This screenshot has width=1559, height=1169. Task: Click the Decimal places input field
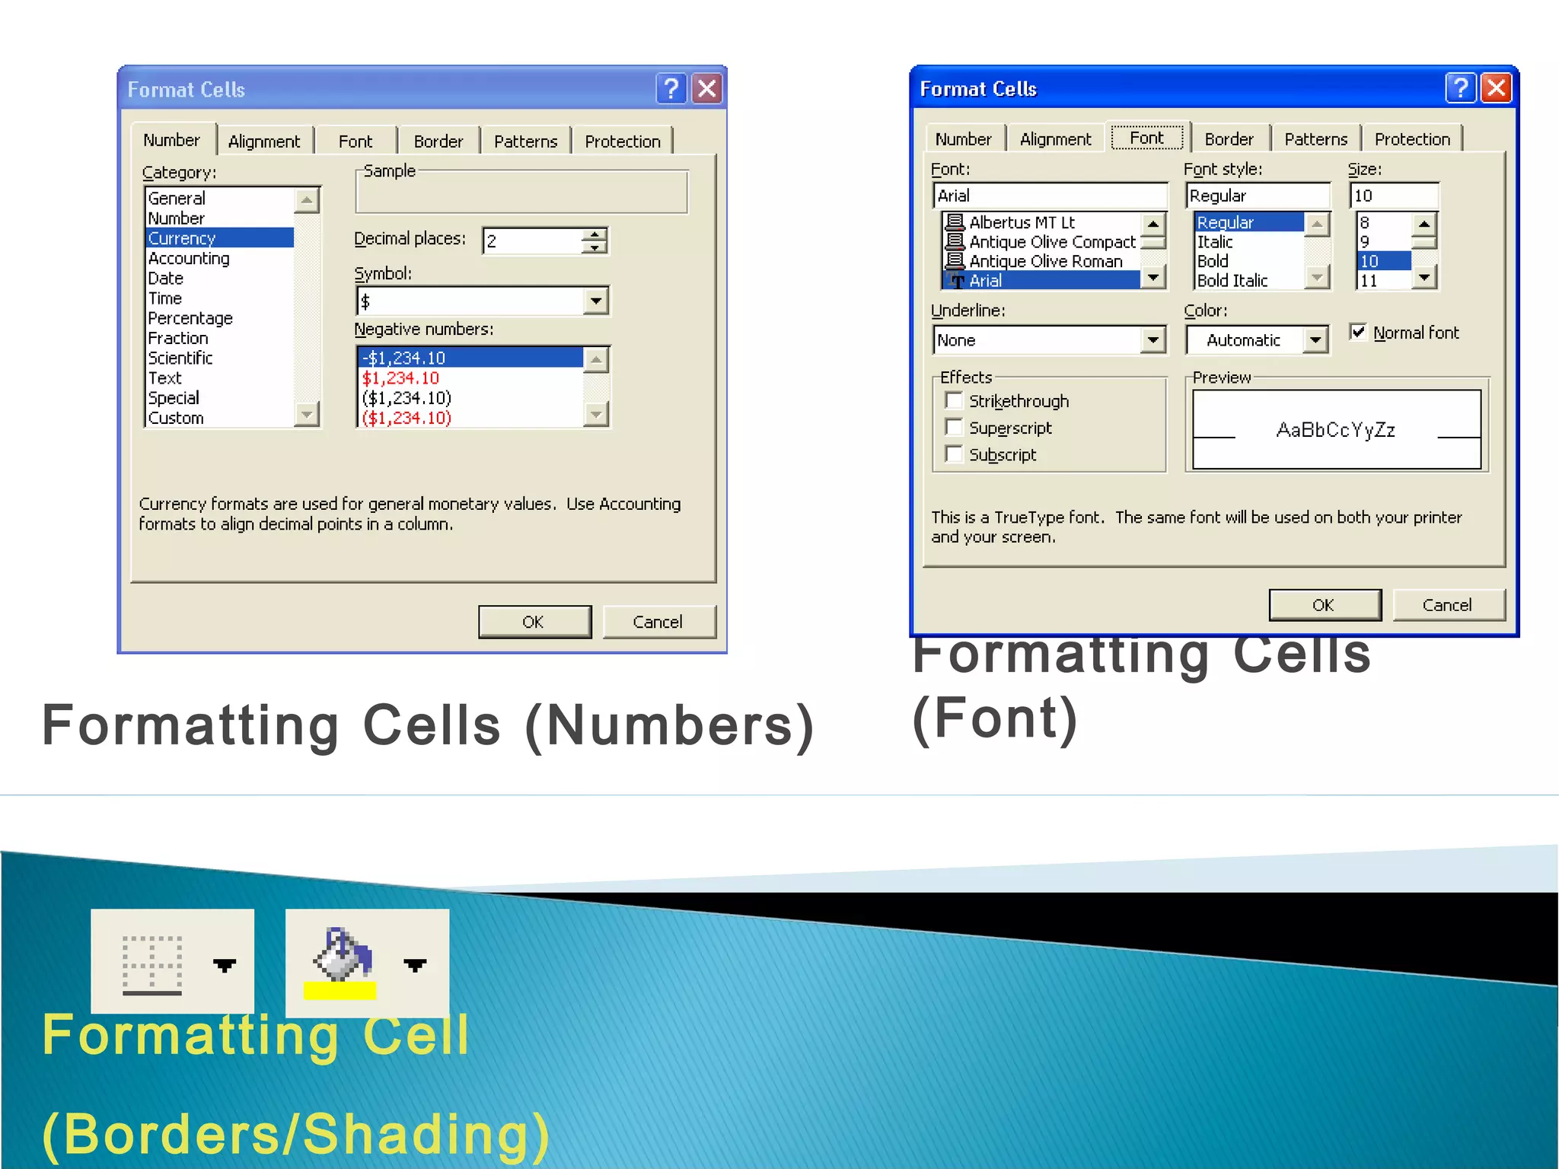tap(533, 240)
